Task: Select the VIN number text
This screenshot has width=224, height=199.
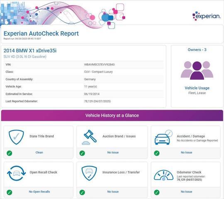Action: tap(99, 64)
